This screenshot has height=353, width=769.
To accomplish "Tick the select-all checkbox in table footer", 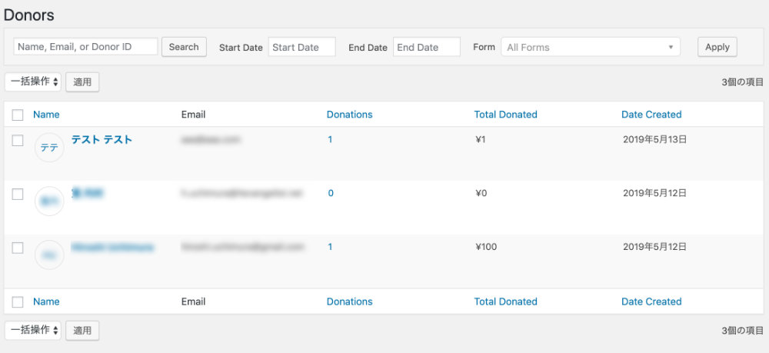I will tap(18, 302).
